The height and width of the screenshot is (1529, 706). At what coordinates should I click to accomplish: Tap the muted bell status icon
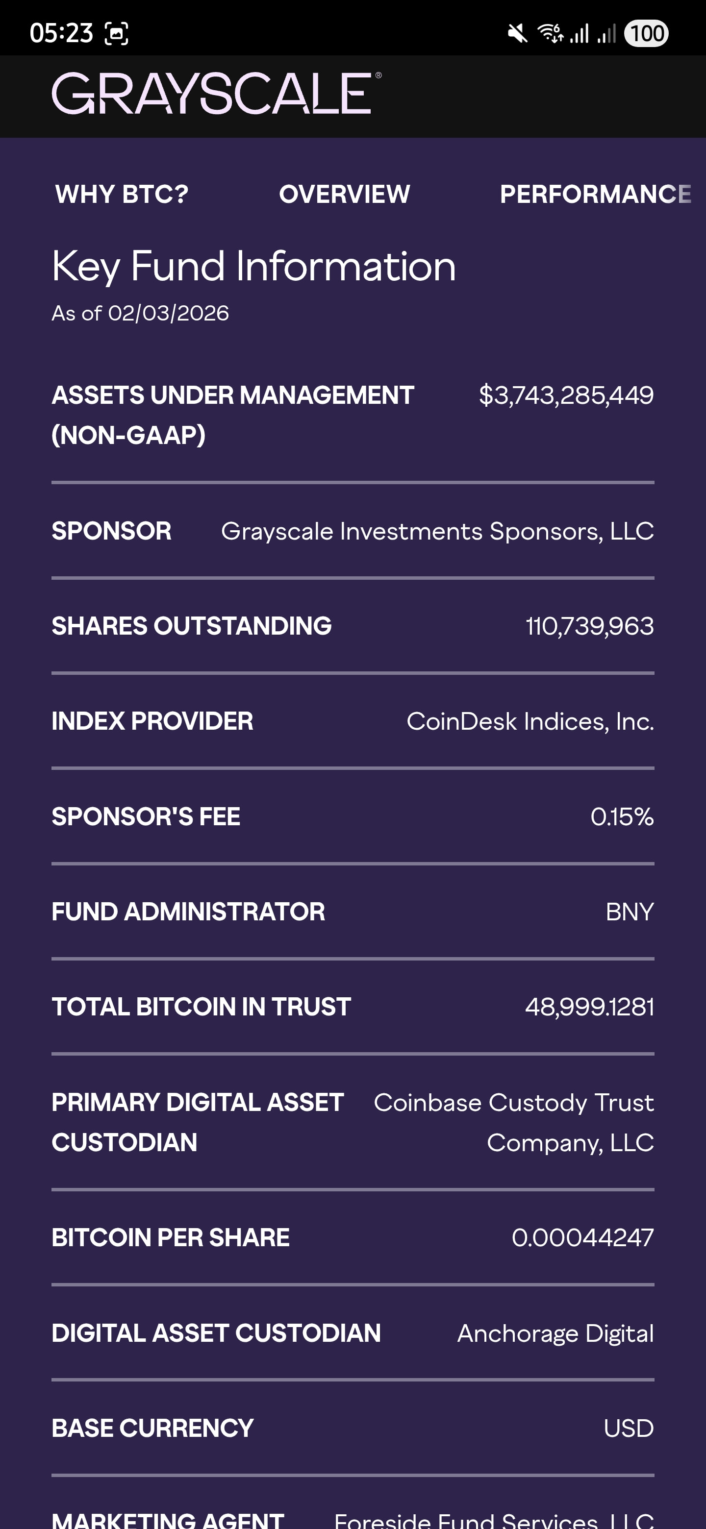click(x=517, y=33)
